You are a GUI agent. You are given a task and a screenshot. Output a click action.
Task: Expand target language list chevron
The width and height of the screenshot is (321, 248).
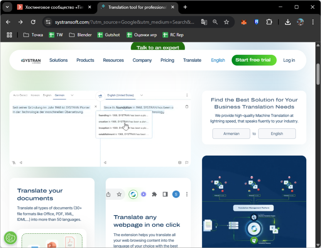click(x=142, y=95)
